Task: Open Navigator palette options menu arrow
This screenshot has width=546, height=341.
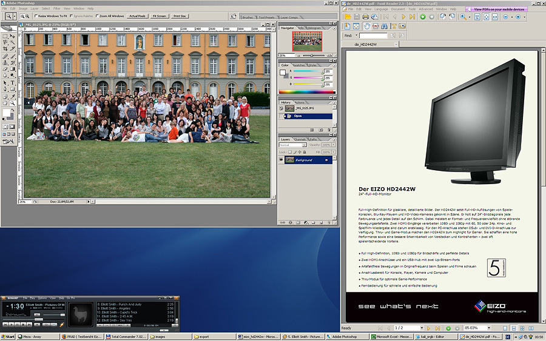Action: [x=334, y=28]
